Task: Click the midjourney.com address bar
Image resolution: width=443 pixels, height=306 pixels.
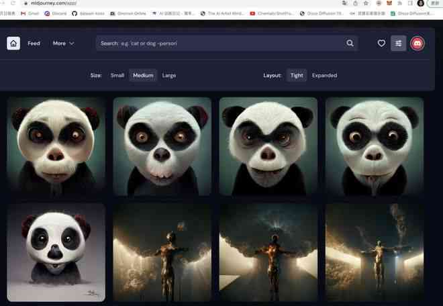Action: point(181,3)
